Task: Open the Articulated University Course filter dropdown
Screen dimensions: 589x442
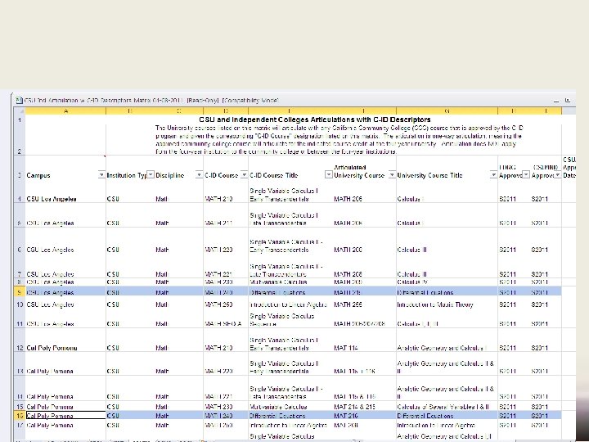Action: tap(392, 175)
